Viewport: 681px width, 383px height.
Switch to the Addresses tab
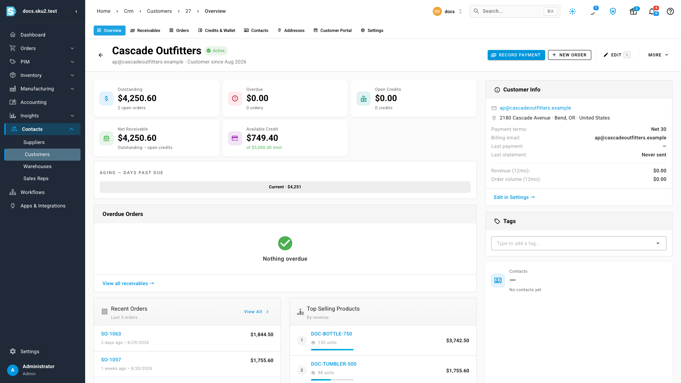[x=291, y=30]
